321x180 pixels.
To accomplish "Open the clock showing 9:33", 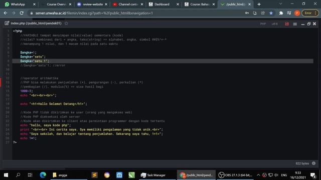I will (298, 175).
